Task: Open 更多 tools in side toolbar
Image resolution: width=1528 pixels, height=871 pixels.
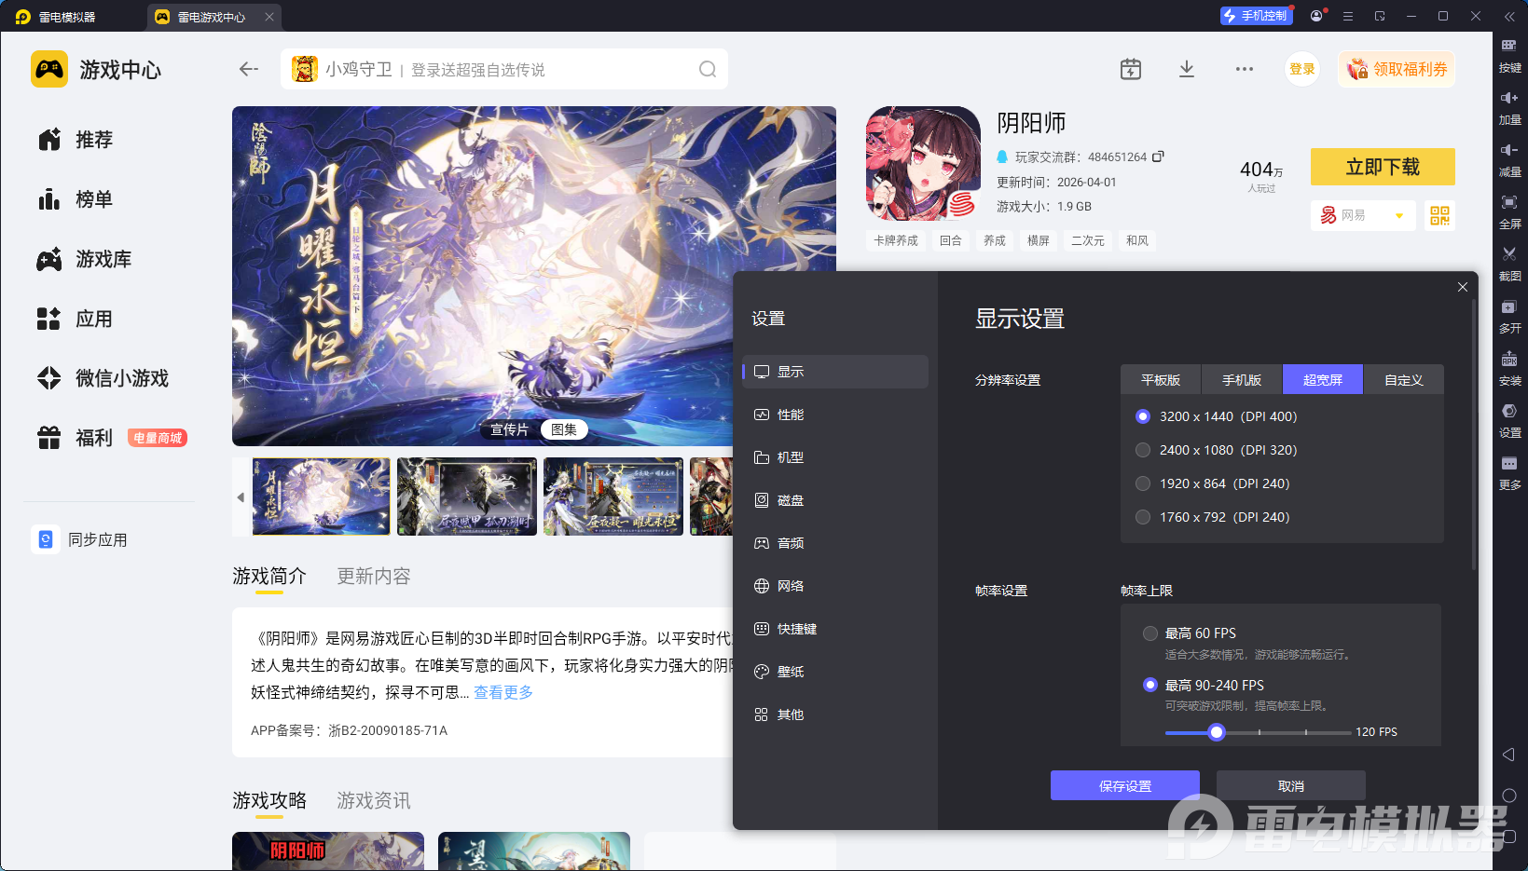Action: coord(1509,473)
